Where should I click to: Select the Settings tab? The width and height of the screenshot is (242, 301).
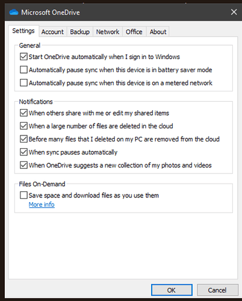(23, 31)
